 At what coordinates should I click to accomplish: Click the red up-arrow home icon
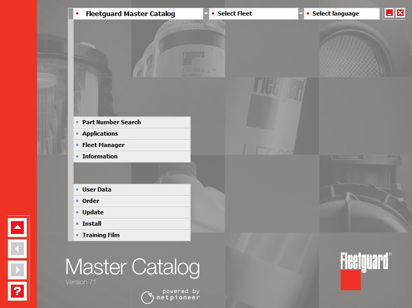18,227
